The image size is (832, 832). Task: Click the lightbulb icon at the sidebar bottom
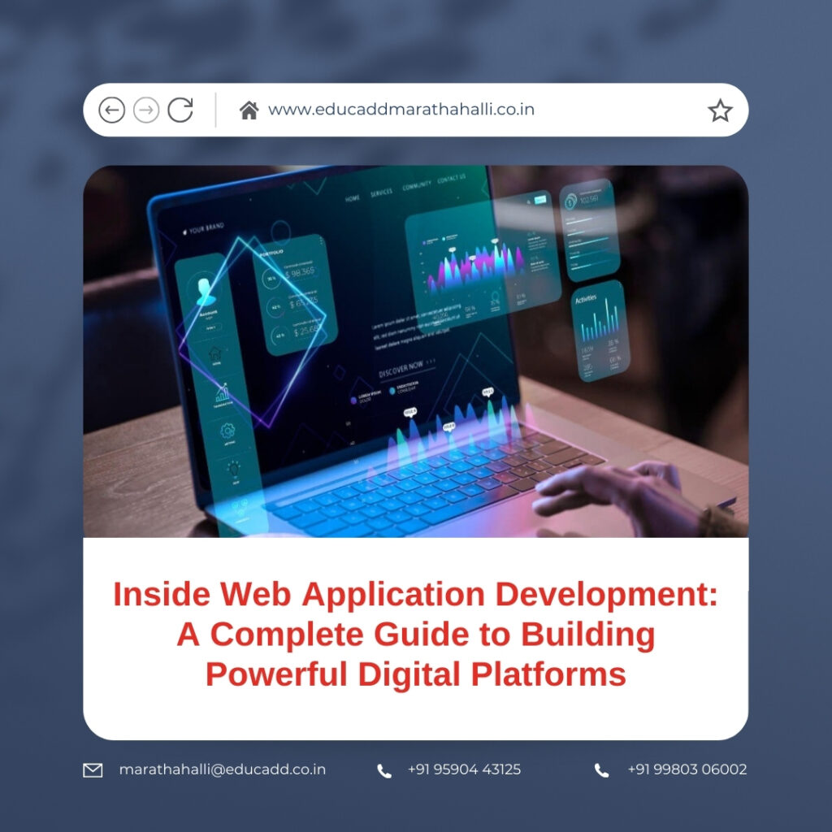click(232, 466)
